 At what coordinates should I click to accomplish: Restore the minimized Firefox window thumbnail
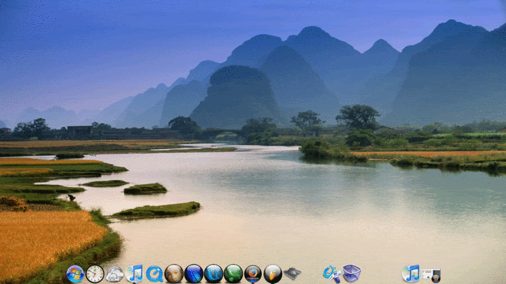click(x=431, y=275)
